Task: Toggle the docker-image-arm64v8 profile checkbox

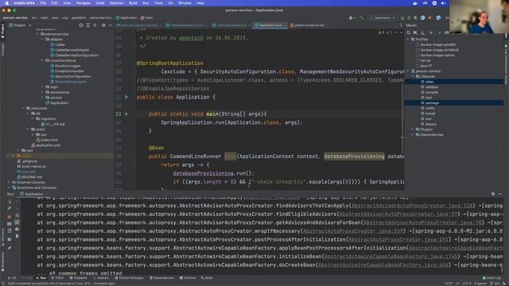Action: click(x=418, y=50)
